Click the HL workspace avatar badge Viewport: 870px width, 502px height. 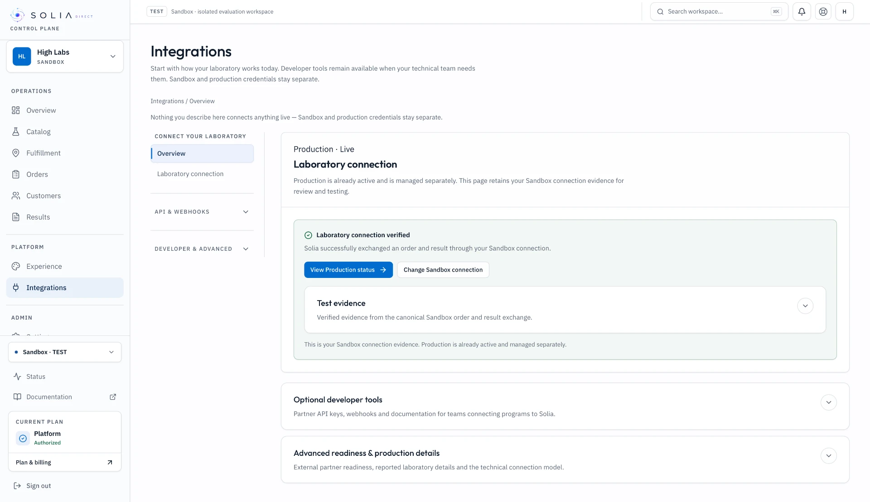click(22, 57)
